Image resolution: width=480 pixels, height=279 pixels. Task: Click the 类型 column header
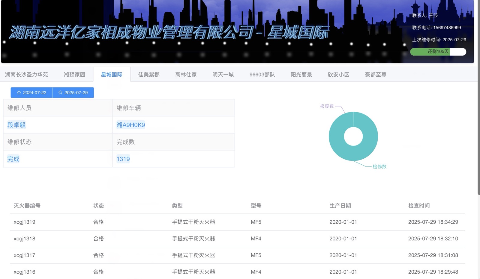coord(177,206)
